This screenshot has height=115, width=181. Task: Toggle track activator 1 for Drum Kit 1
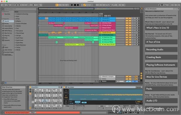click(x=128, y=18)
